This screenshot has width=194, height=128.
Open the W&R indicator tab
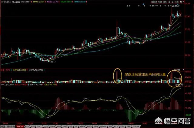coord(52,126)
